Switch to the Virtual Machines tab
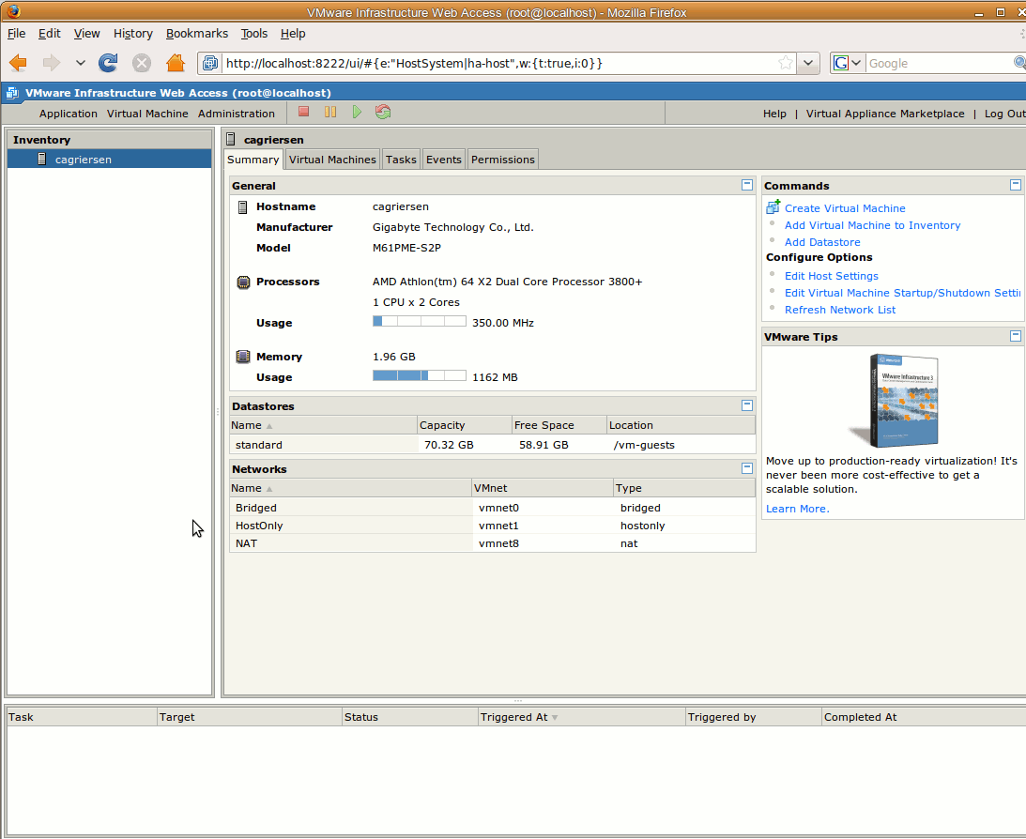The width and height of the screenshot is (1026, 839). pos(332,160)
